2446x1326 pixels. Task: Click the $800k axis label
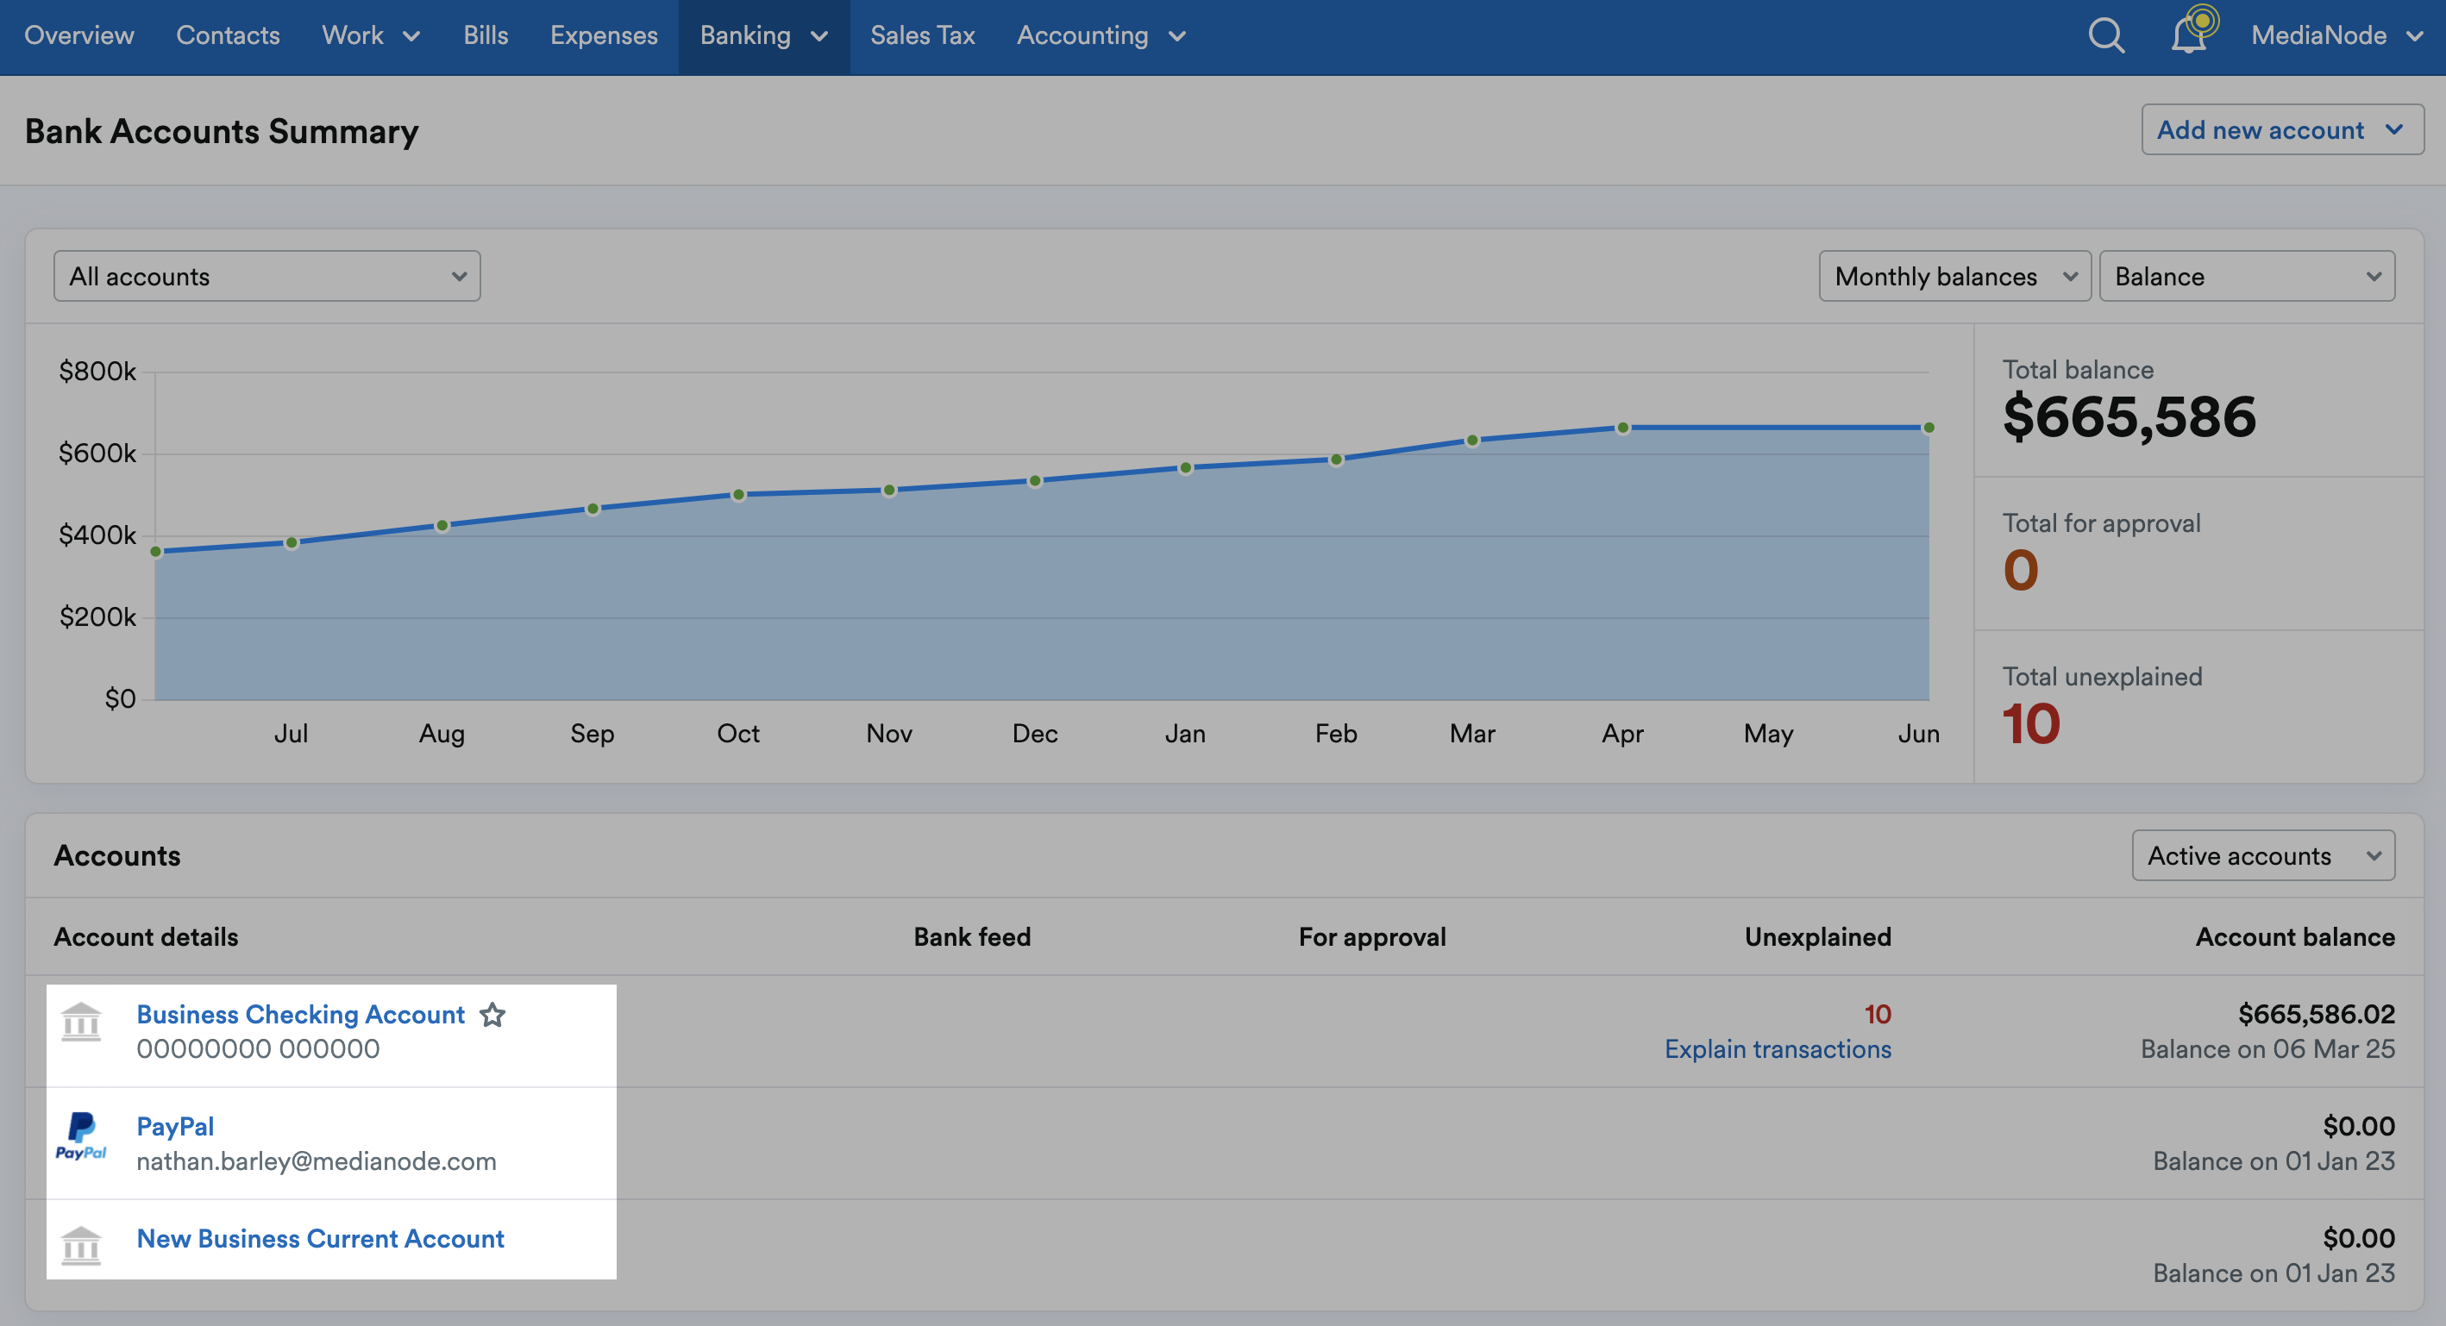(x=97, y=371)
